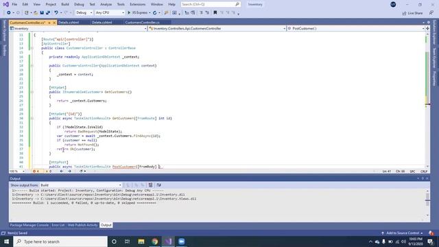Open the Analyze menu
This screenshot has width=439, height=247.
(x=106, y=5)
